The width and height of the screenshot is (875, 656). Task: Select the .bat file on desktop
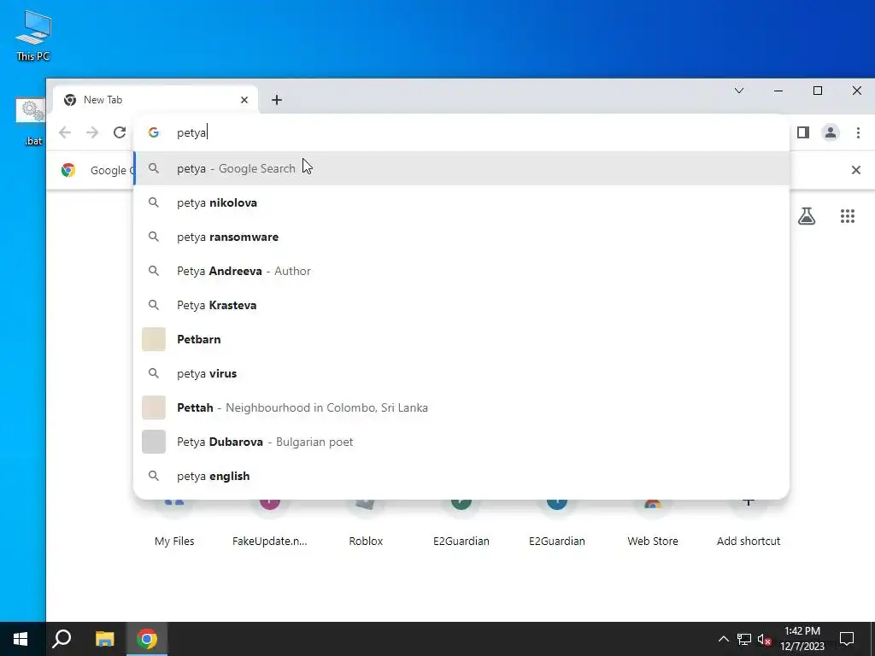click(32, 122)
